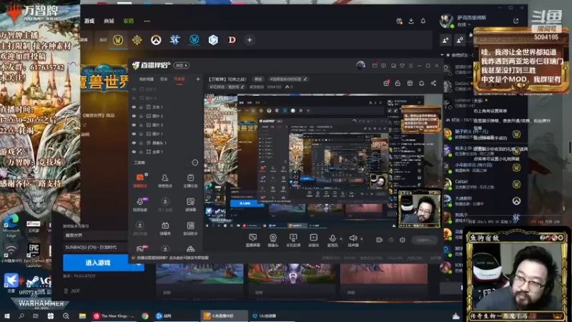Toggle visibility of 图片 1 layer

point(134,134)
